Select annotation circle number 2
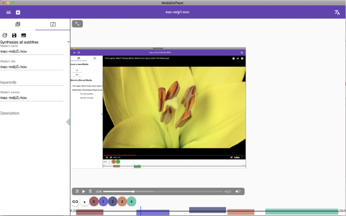Image resolution: width=346 pixels, height=216 pixels. tap(112, 202)
